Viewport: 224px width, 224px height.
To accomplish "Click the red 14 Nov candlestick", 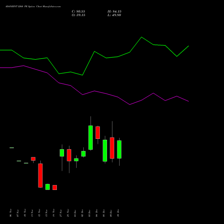I will [55, 187].
